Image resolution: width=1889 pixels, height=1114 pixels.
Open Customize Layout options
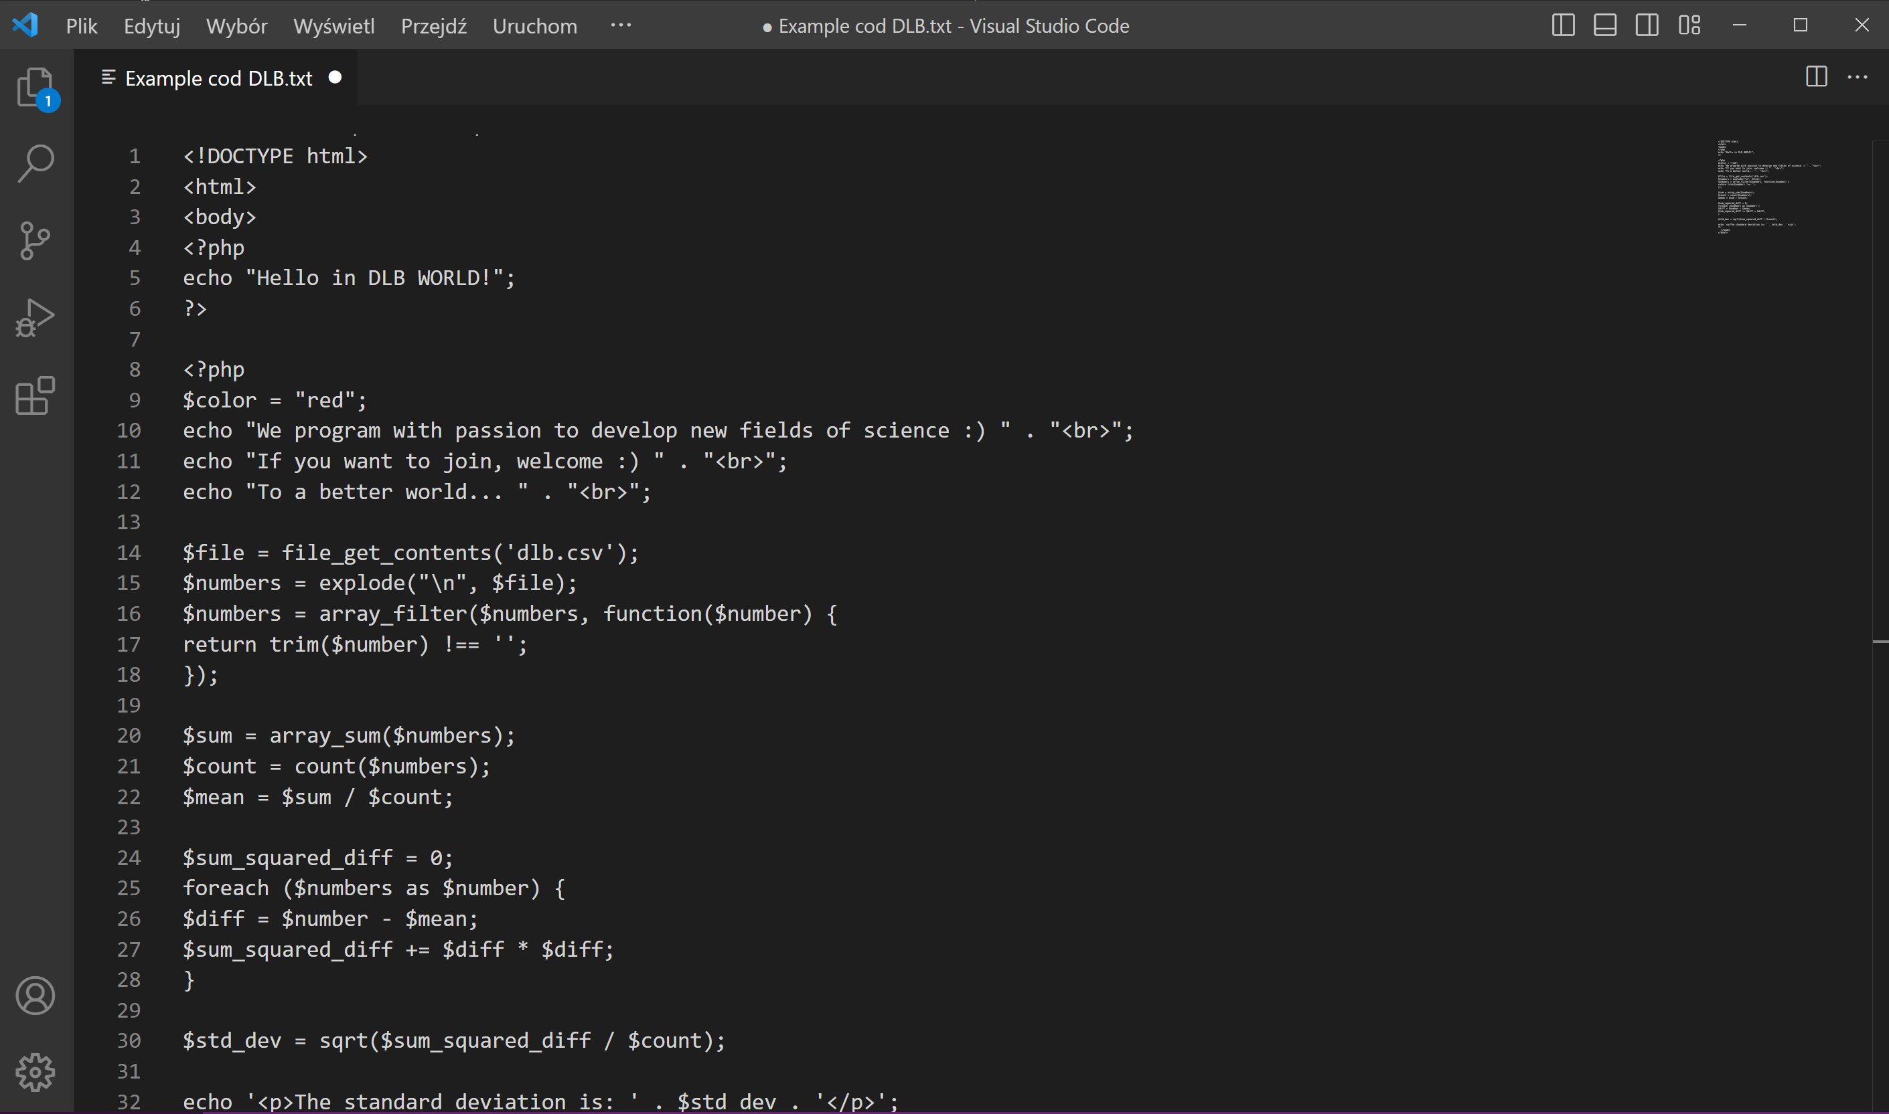pyautogui.click(x=1690, y=25)
